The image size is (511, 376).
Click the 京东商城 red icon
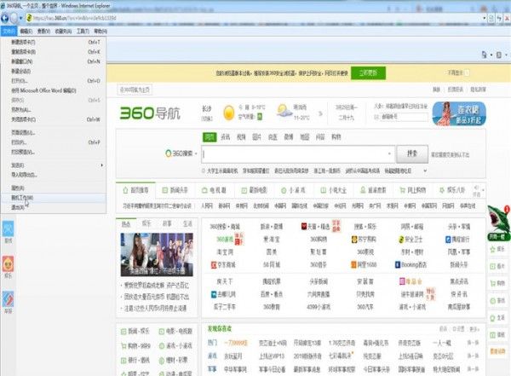(x=214, y=264)
